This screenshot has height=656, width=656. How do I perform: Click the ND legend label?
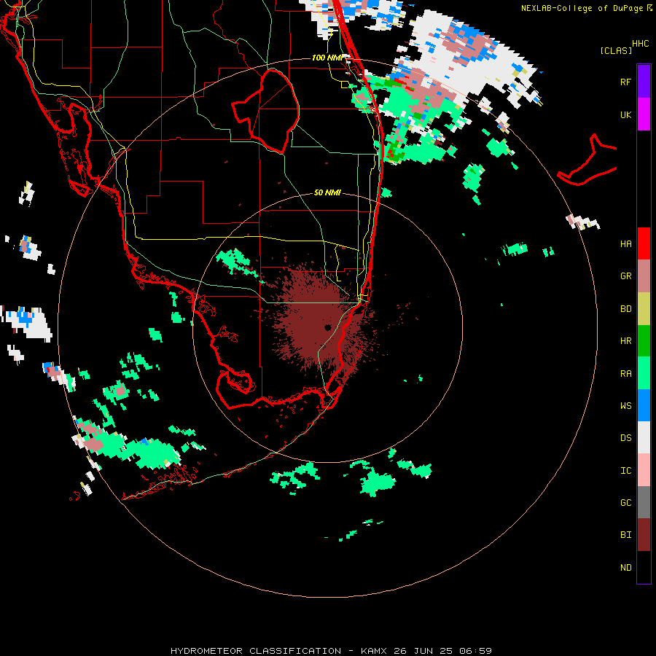(625, 568)
